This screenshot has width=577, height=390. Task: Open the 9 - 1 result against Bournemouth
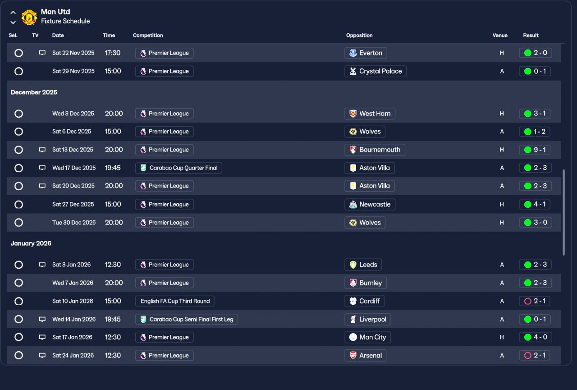pyautogui.click(x=536, y=150)
